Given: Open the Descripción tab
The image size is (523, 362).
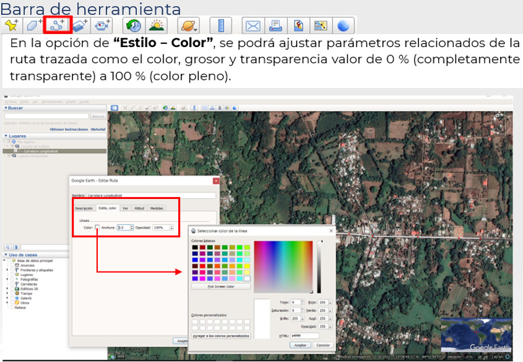Looking at the screenshot, I should tap(84, 208).
